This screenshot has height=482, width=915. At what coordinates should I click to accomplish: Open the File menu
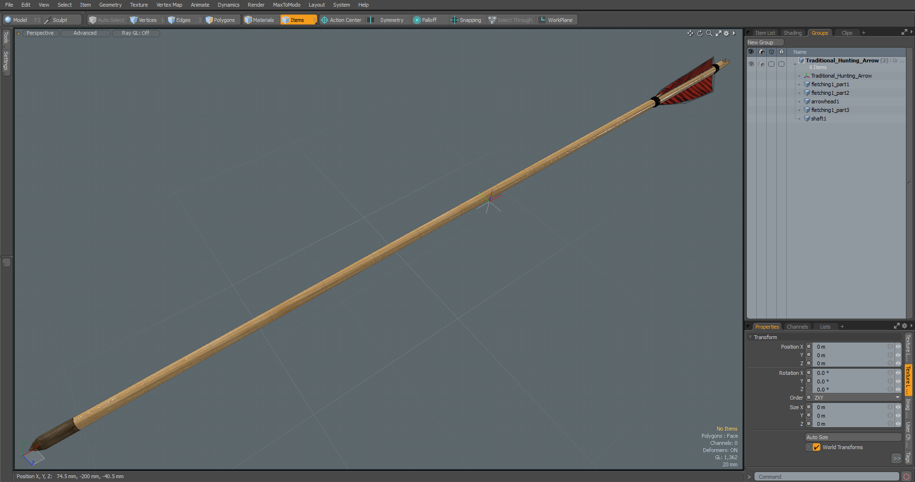(x=9, y=5)
